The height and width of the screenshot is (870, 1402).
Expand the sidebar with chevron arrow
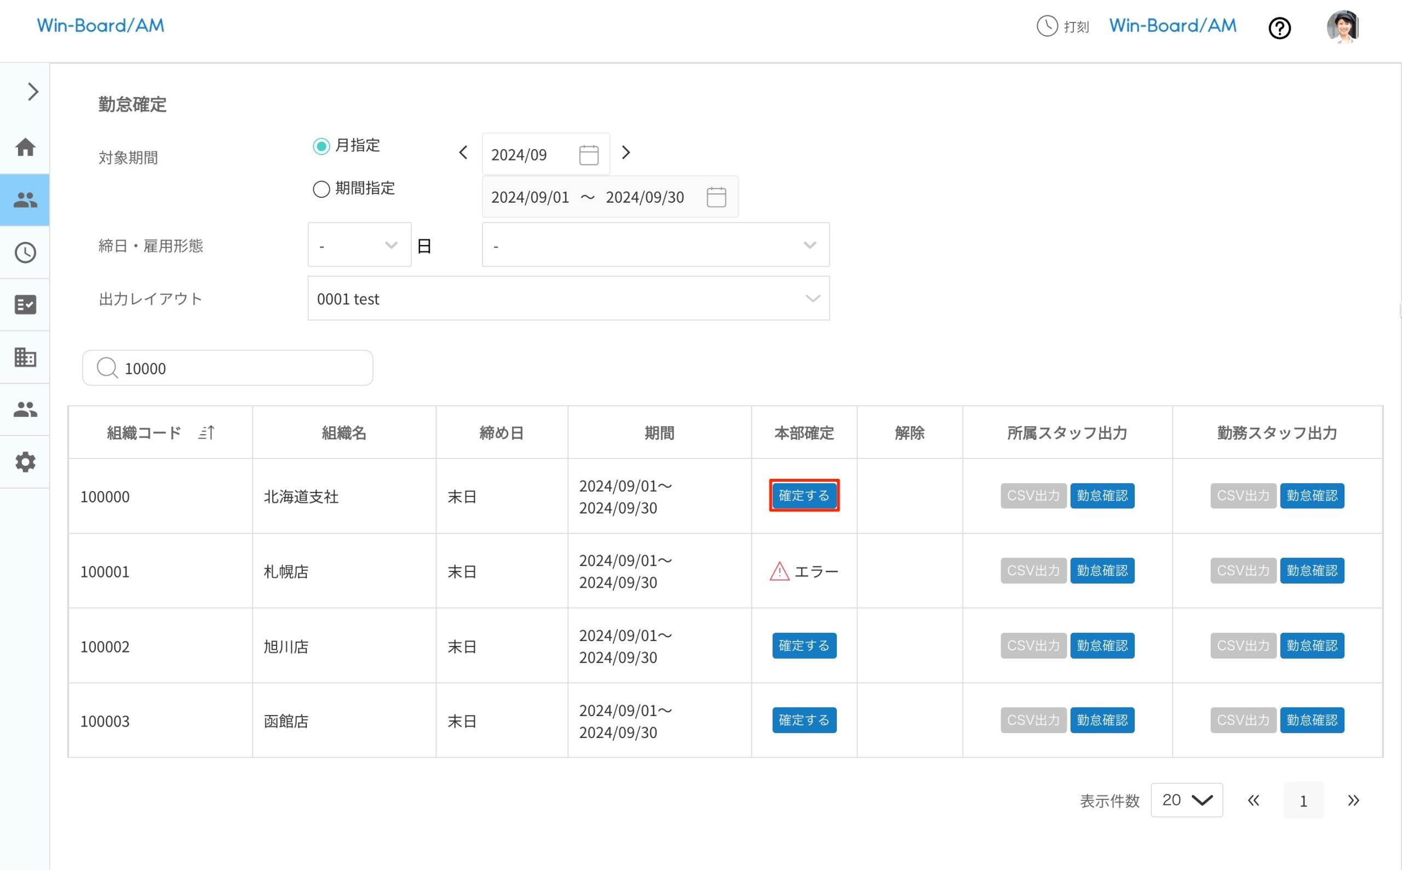pos(33,92)
